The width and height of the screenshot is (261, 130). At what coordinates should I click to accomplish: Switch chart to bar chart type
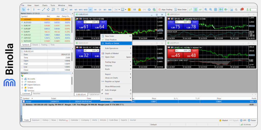click(x=191, y=9)
